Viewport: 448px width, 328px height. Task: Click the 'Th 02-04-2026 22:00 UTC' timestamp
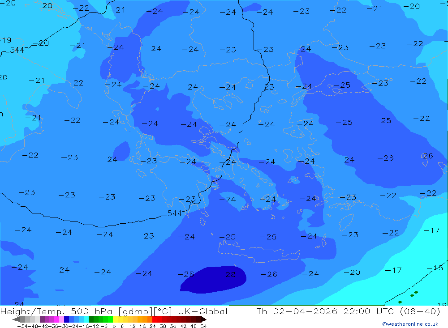tap(326, 311)
